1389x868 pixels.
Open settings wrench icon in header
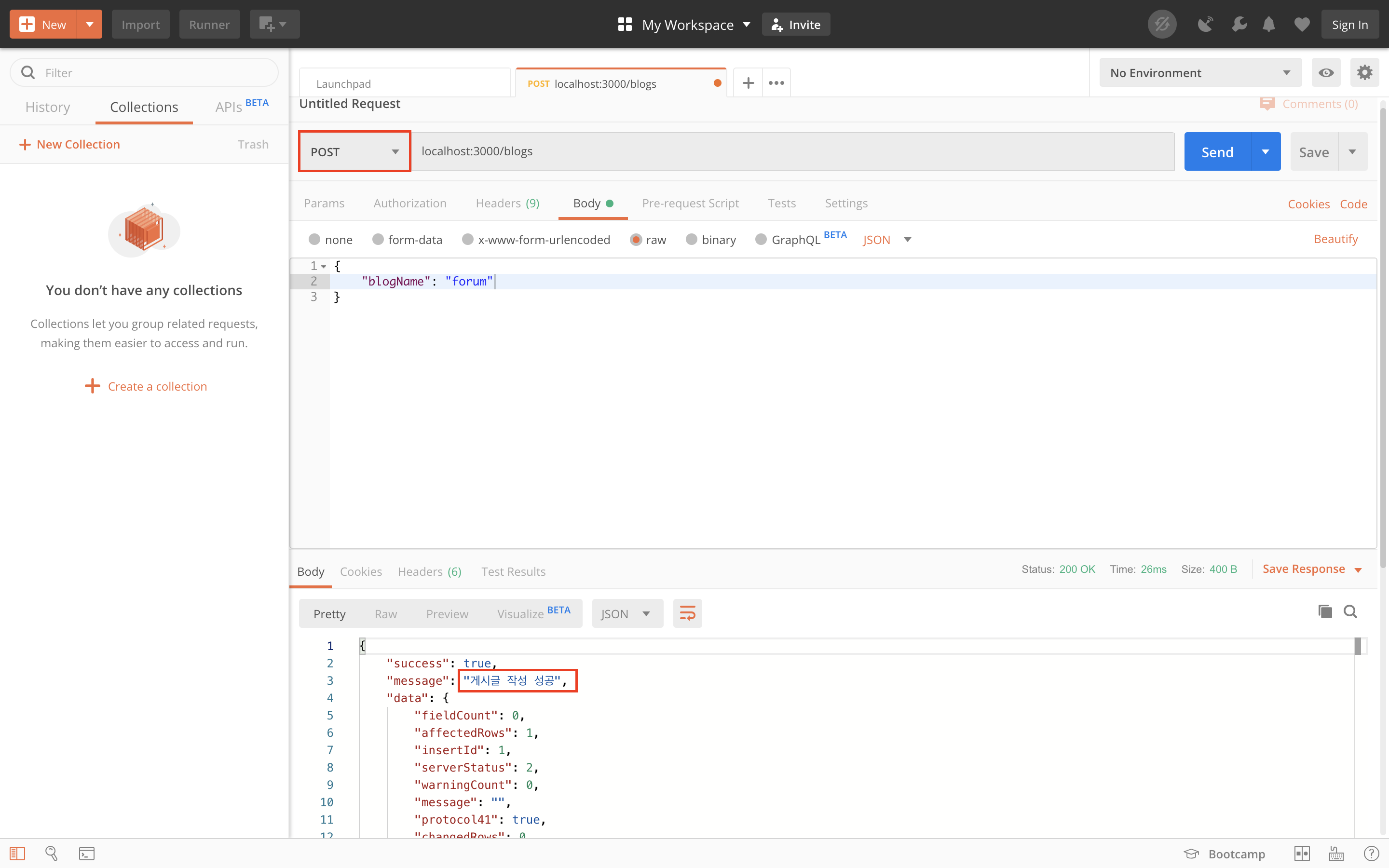(x=1239, y=25)
